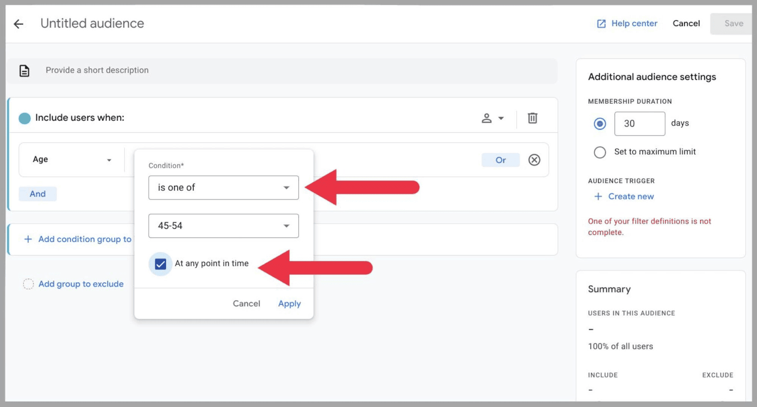Click the dashed circle exclude group icon
This screenshot has width=757, height=407.
(x=28, y=284)
